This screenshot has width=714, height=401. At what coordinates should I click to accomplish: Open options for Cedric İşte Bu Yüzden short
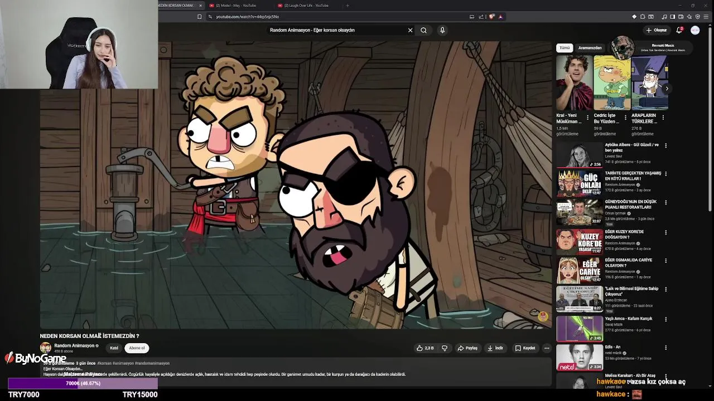pos(625,118)
